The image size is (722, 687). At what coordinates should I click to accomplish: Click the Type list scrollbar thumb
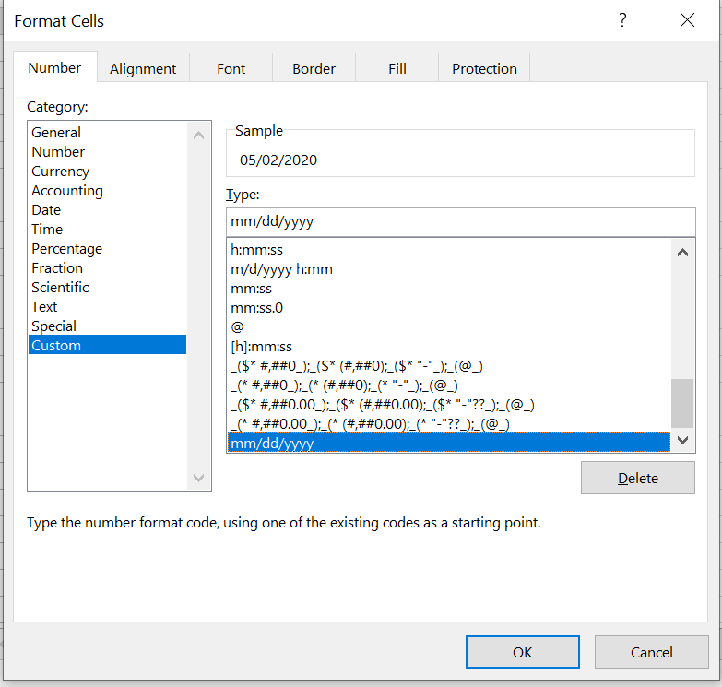click(x=682, y=403)
